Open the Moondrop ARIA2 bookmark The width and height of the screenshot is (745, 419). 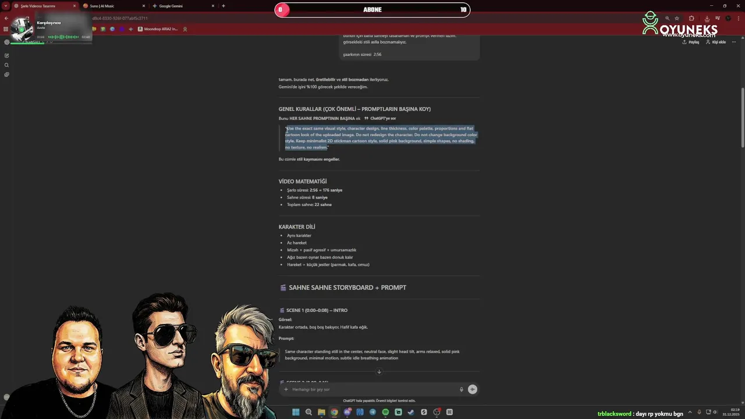click(x=158, y=29)
